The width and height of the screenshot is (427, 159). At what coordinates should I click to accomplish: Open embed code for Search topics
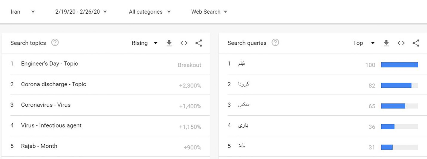(x=184, y=43)
